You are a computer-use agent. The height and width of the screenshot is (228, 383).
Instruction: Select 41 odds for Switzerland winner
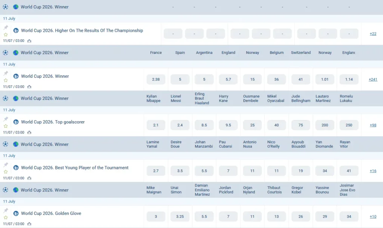301,79
